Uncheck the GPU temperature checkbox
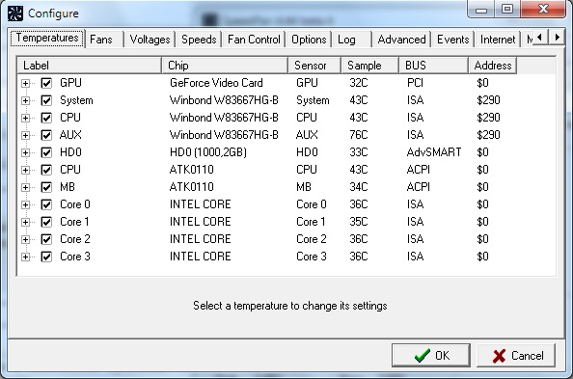The width and height of the screenshot is (573, 379). click(x=46, y=83)
